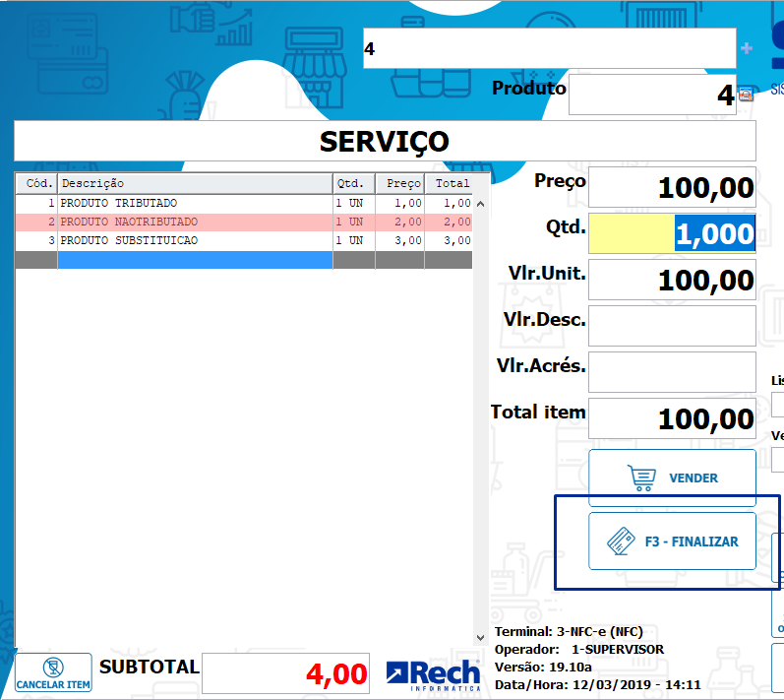The width and height of the screenshot is (784, 700).
Task: Click the Total column header
Action: click(449, 184)
